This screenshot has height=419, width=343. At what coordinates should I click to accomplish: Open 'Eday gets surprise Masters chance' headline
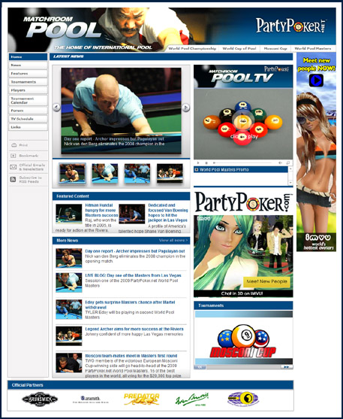pos(130,305)
